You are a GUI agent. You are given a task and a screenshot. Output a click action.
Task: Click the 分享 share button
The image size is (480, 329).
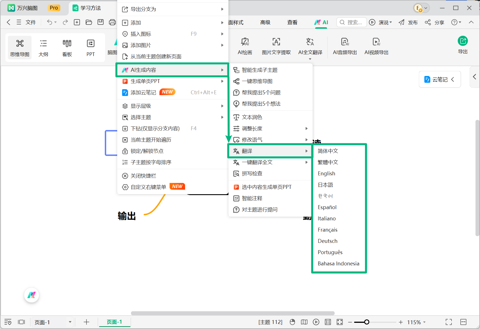pyautogui.click(x=435, y=22)
